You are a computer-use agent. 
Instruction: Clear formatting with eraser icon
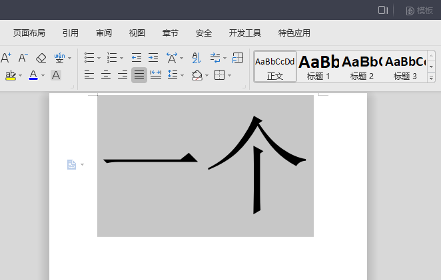(x=41, y=58)
